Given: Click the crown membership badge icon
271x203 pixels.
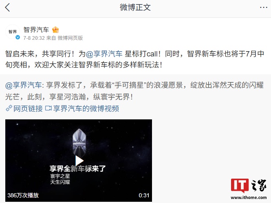Looking at the screenshot, I should pyautogui.click(x=55, y=30).
